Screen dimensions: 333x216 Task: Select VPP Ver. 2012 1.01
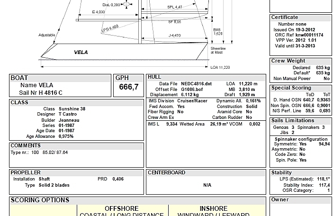click(x=306, y=40)
